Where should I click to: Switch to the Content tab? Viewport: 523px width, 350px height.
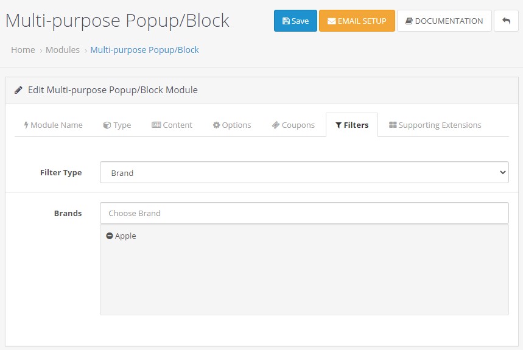(172, 125)
